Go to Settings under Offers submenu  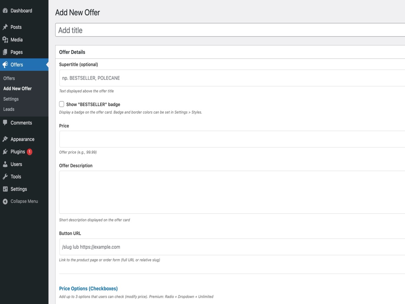pyautogui.click(x=11, y=99)
